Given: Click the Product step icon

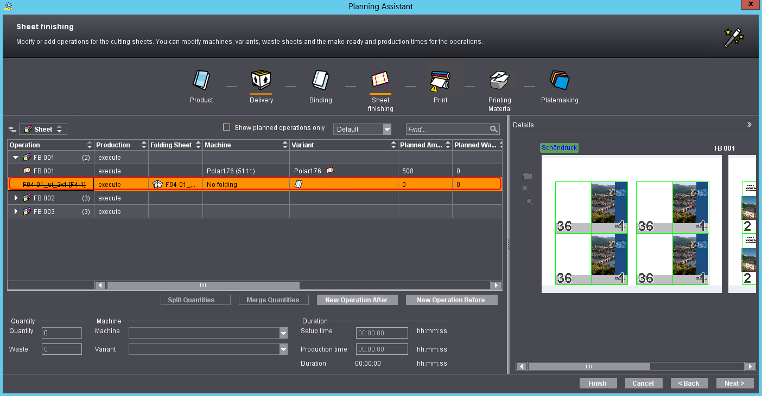Looking at the screenshot, I should tap(201, 81).
